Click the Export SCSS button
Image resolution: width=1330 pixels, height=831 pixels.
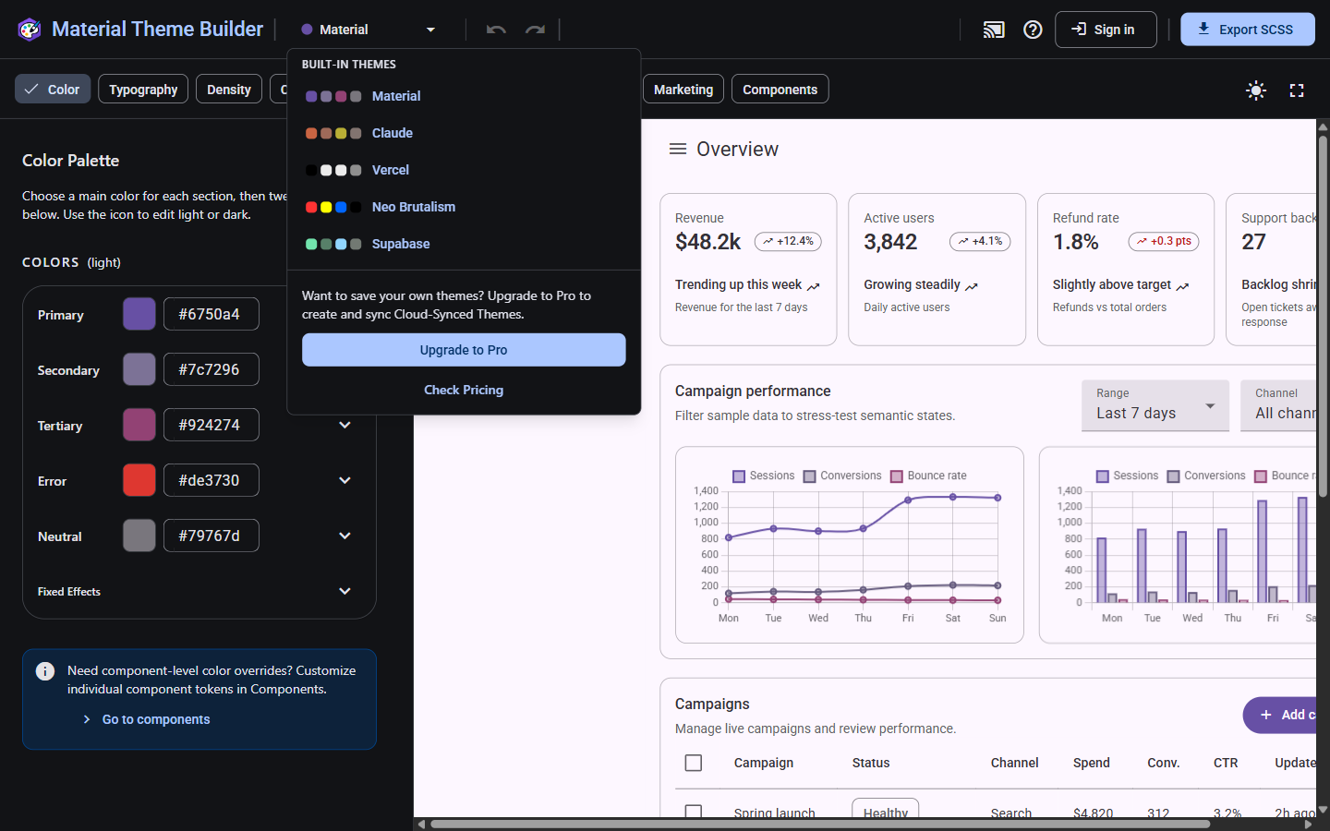point(1248,30)
